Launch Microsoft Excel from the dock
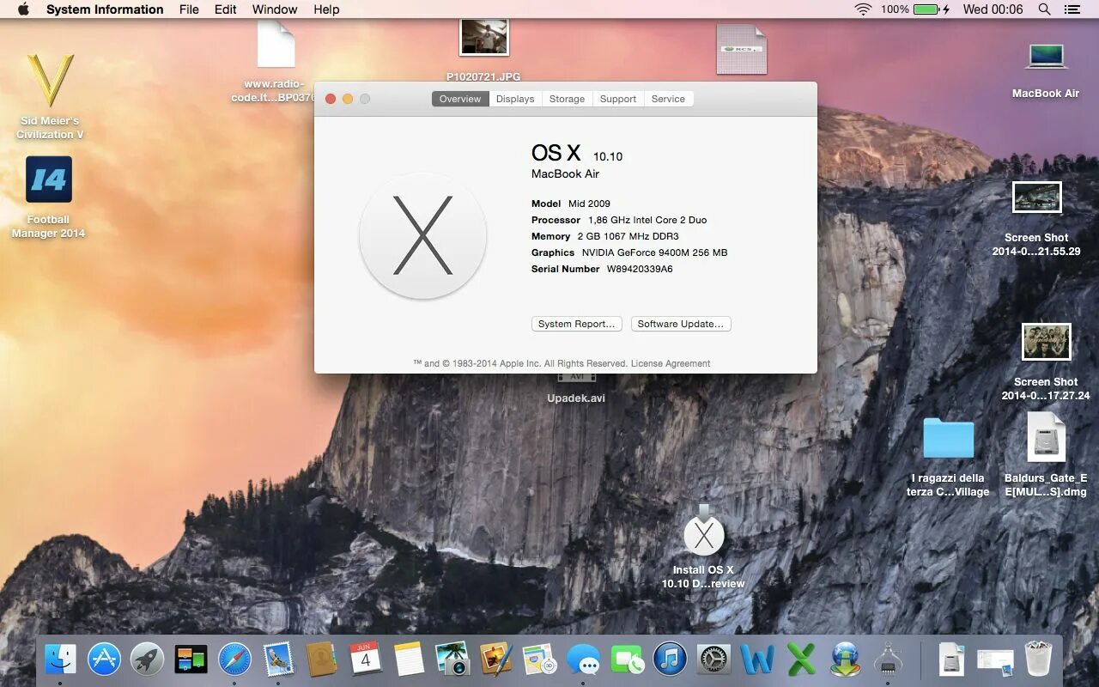 pyautogui.click(x=802, y=660)
